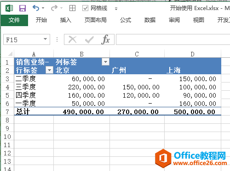This screenshot has width=230, height=171.
Task: Select 上海 一季度 value 160,000.00
Action: (193, 103)
